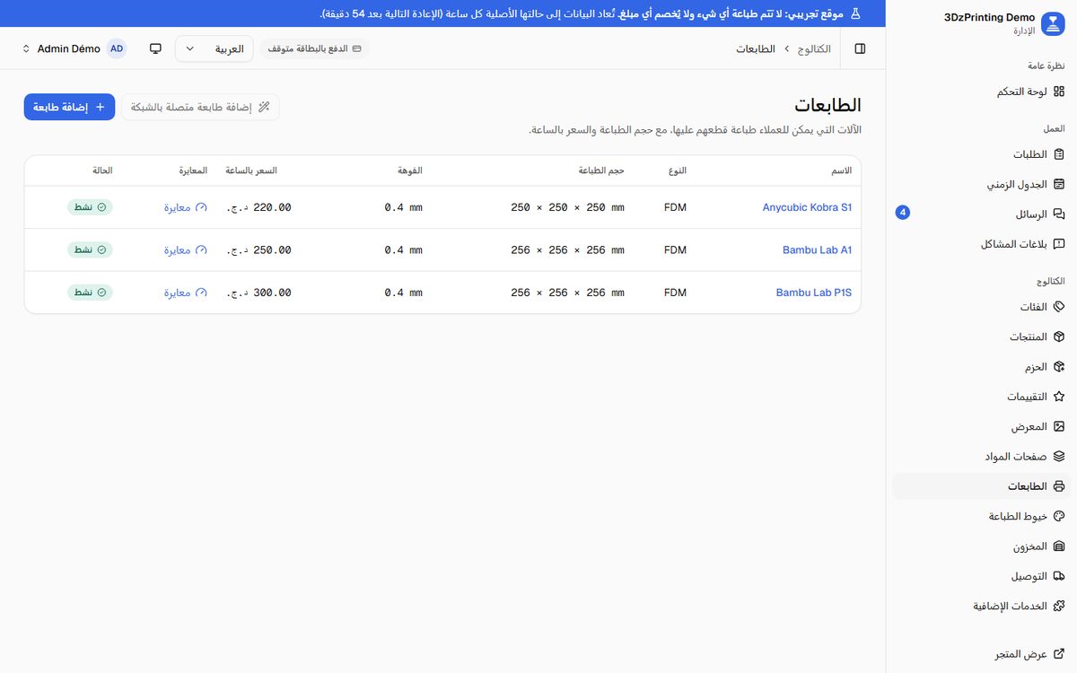
Task: Click the نشط badge for Bambu Lab P1S
Action: (x=90, y=293)
